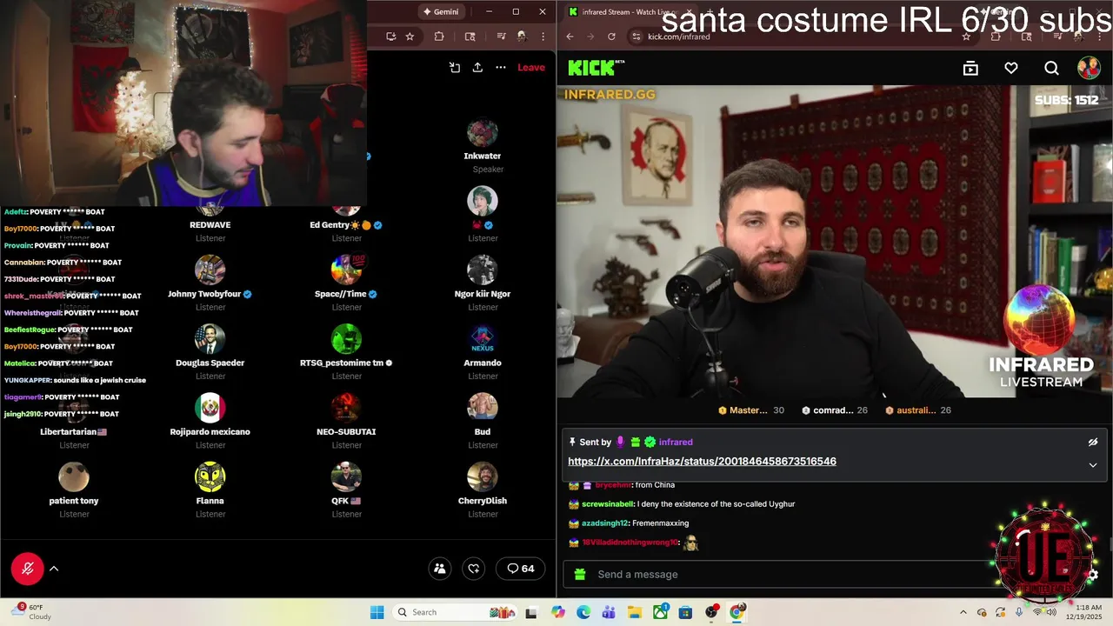Select speaker Inkwater's avatar
Viewport: 1113px width, 626px height.
pos(483,132)
